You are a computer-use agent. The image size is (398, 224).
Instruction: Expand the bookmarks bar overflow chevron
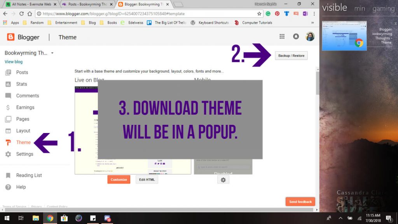pyautogui.click(x=312, y=23)
